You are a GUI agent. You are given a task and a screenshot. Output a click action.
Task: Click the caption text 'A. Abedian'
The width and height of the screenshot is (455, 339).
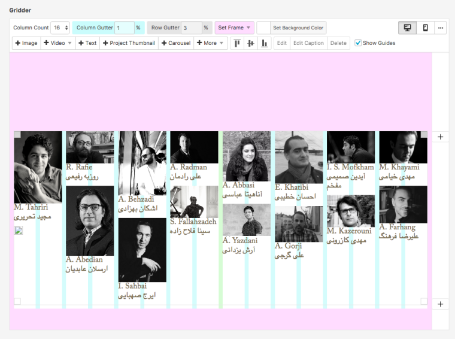pos(84,259)
